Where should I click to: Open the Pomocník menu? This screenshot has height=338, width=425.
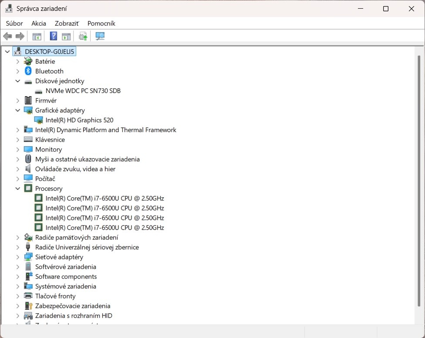pos(101,23)
